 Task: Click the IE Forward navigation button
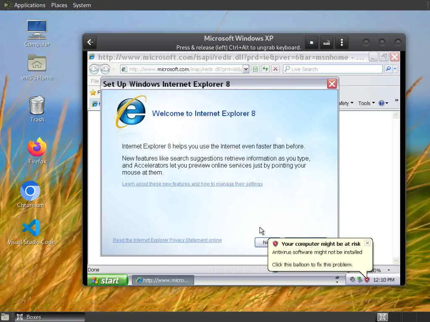105,69
